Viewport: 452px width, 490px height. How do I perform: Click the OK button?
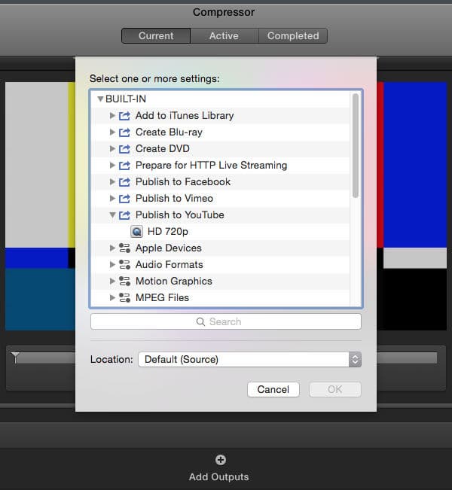335,390
